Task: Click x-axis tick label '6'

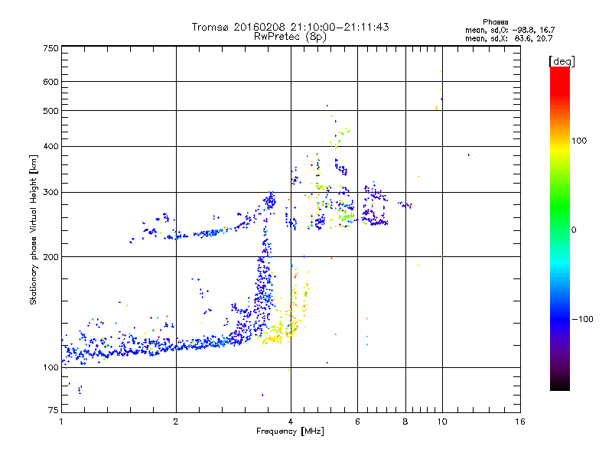Action: tap(357, 422)
